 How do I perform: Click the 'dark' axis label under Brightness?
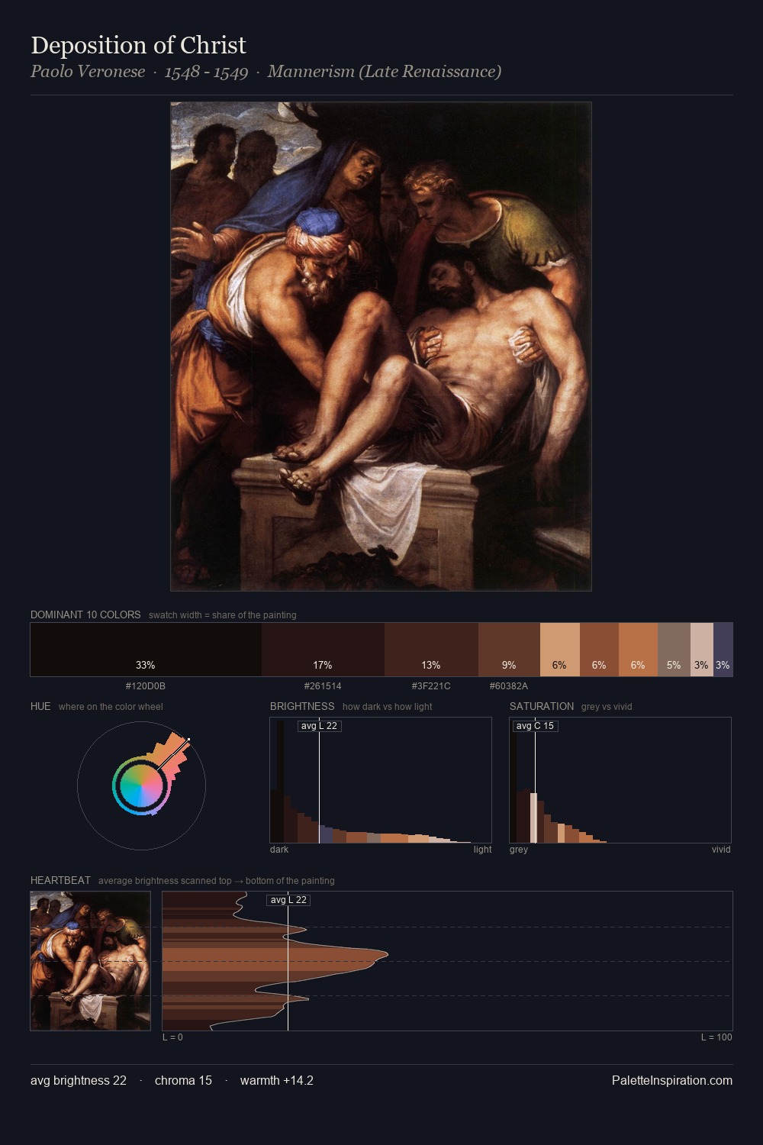click(279, 850)
